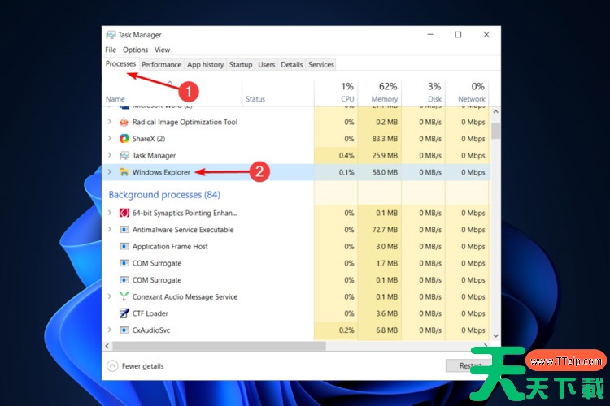This screenshot has width=610, height=406.
Task: Click the CTF Loader pen icon
Action: click(x=124, y=313)
